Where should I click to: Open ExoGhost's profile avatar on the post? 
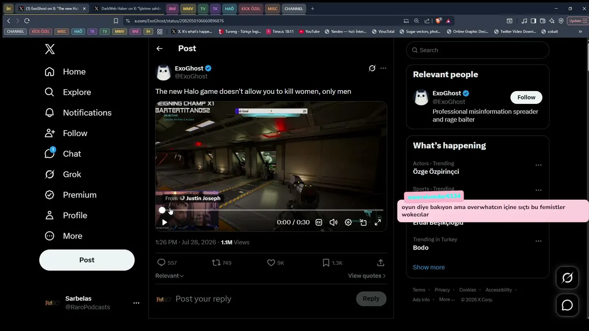point(164,72)
